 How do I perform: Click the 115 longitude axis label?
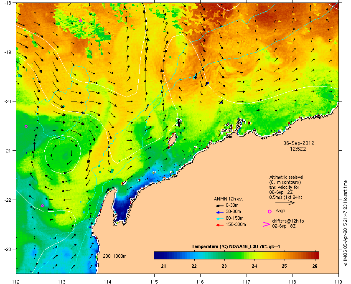154,281
